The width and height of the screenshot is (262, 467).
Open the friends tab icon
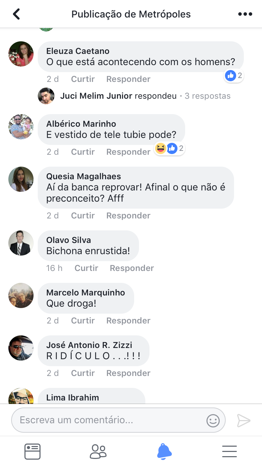(x=98, y=451)
